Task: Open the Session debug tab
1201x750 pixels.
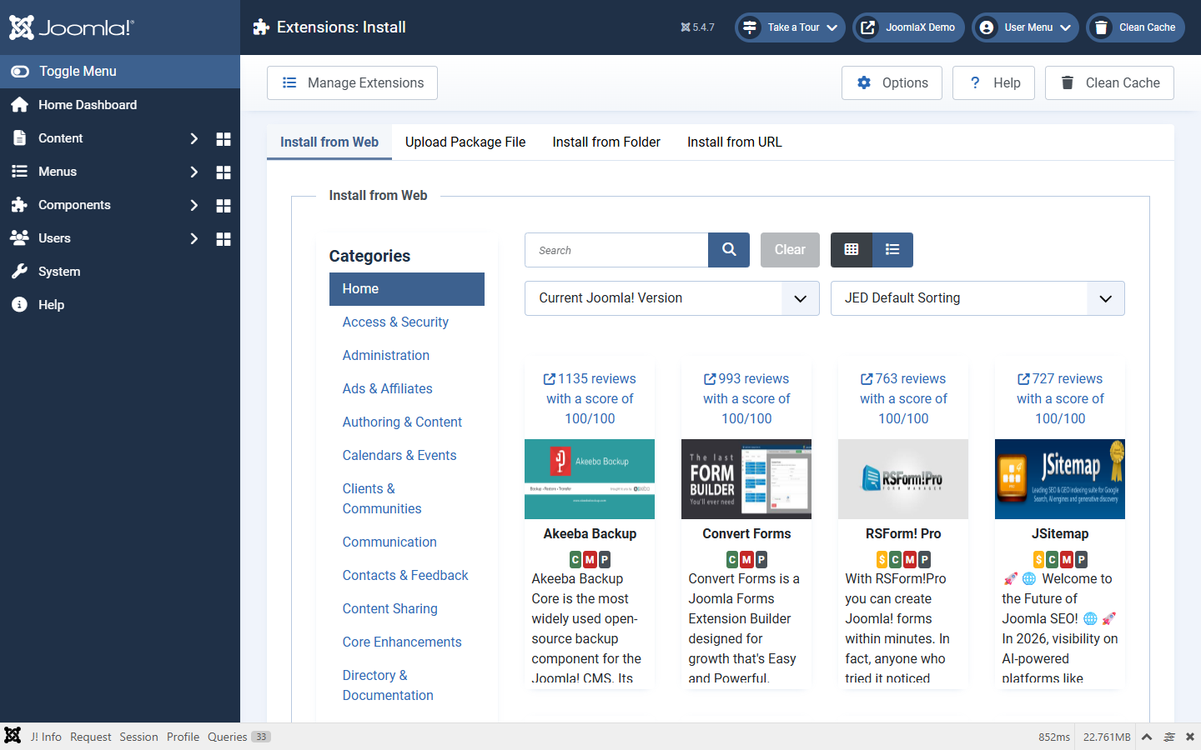Action: [138, 737]
